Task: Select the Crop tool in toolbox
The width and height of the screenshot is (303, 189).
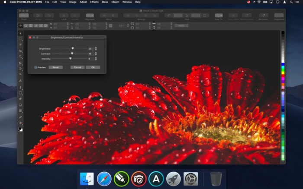Action: click(20, 51)
